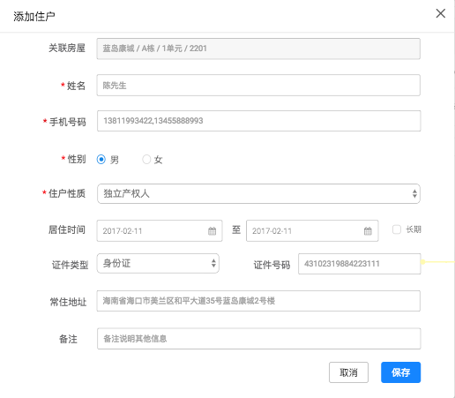Image resolution: width=455 pixels, height=398 pixels.
Task: Enable the 长期 long-term checkbox
Action: [x=397, y=229]
